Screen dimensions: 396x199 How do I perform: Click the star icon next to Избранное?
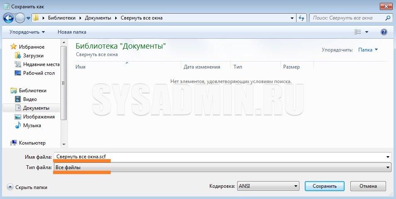point(13,47)
